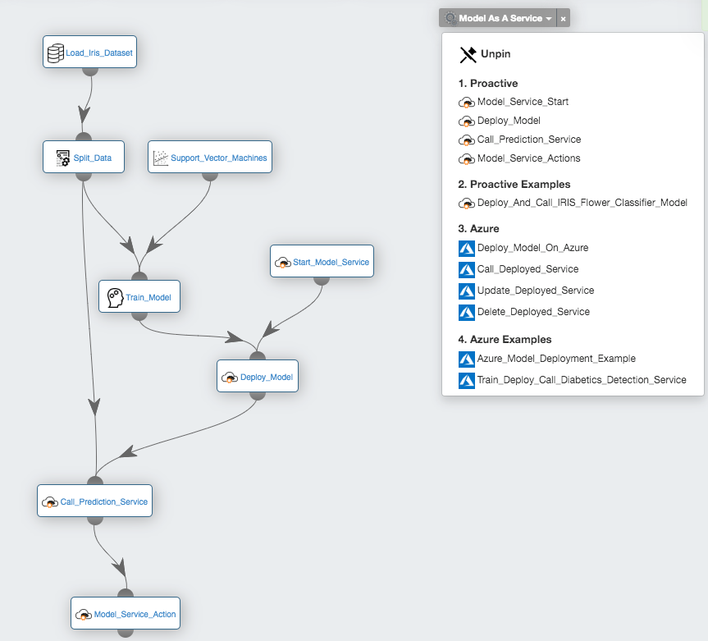Click the Load_Iris_Dataset database icon
Screen dimensions: 708x641
click(56, 53)
